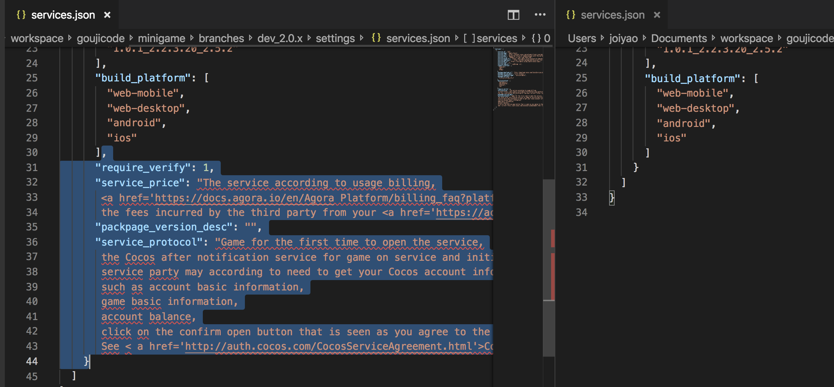834x387 pixels.
Task: Select the "{} 0" object breadcrumb item
Action: point(541,38)
